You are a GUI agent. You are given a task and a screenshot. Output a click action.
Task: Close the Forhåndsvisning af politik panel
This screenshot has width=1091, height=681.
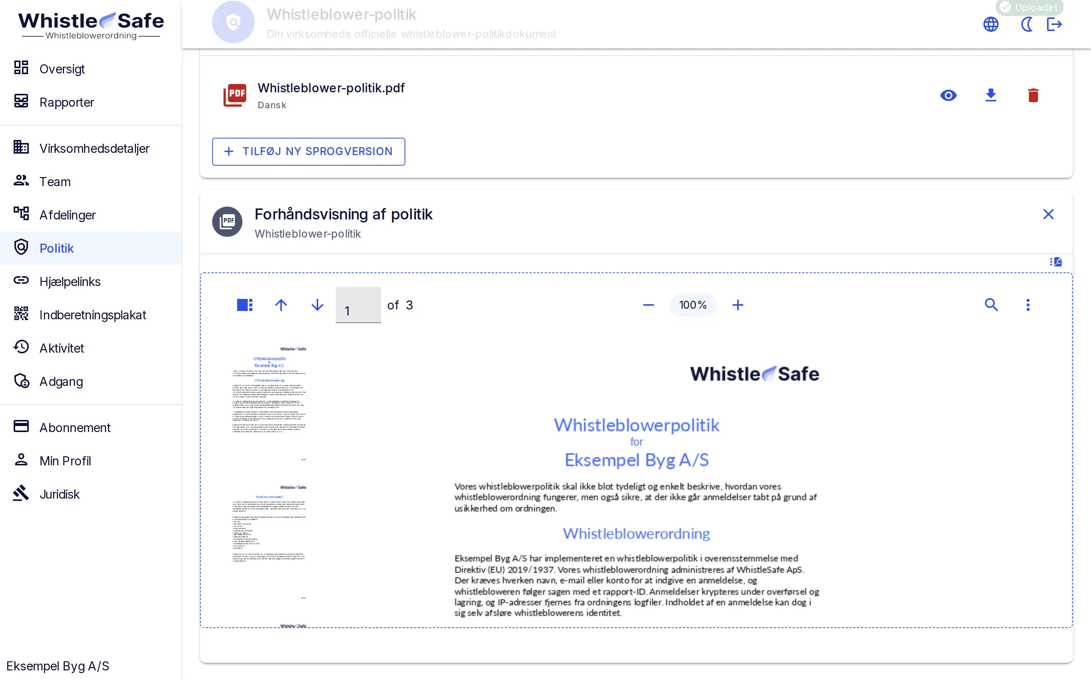coord(1049,215)
